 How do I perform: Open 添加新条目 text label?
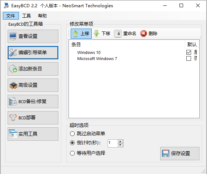click(x=30, y=69)
